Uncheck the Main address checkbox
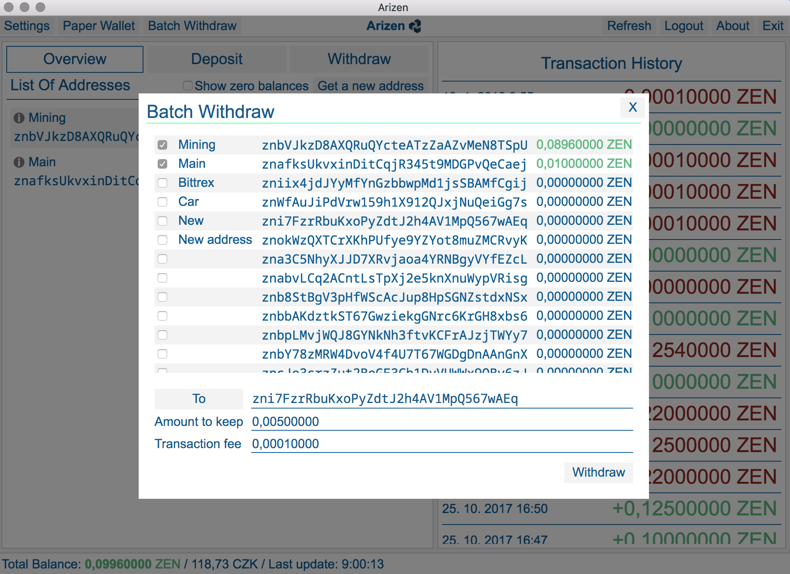 click(x=162, y=164)
